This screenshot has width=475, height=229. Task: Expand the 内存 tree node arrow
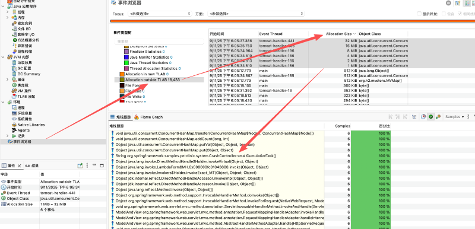click(8, 18)
